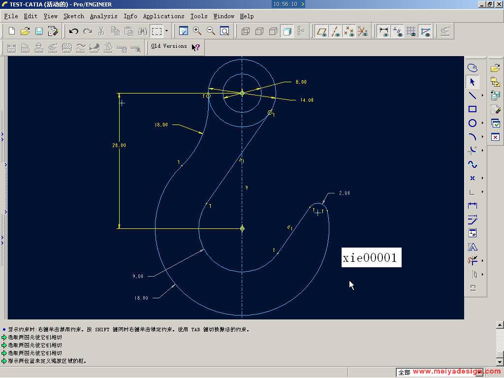
Task: Open the View menu
Action: click(x=51, y=16)
